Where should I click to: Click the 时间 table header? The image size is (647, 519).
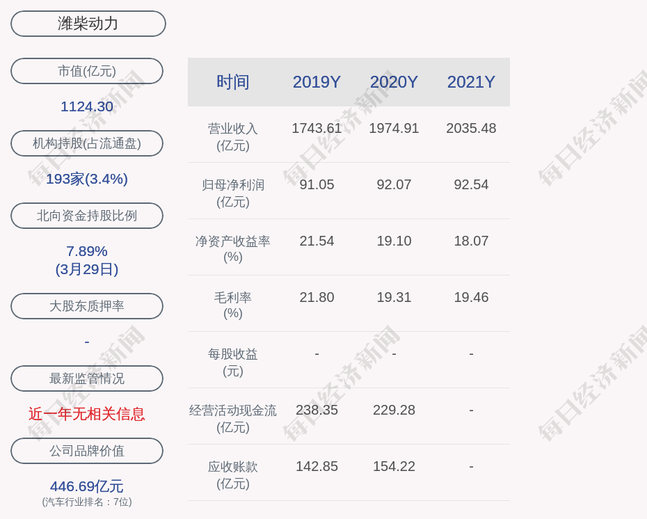tap(233, 81)
